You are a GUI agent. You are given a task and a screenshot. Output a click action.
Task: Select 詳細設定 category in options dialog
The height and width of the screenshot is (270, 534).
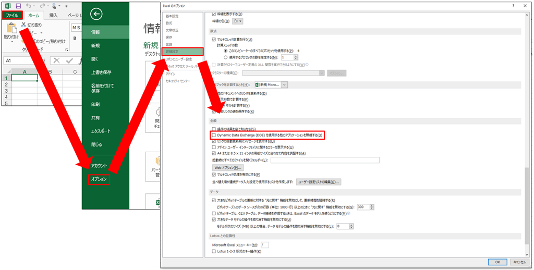pos(183,52)
